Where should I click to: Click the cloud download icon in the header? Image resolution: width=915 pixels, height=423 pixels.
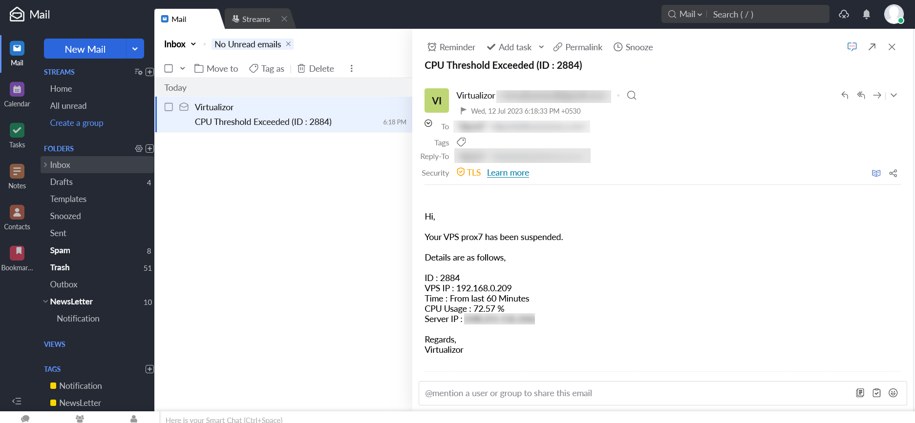click(x=844, y=14)
